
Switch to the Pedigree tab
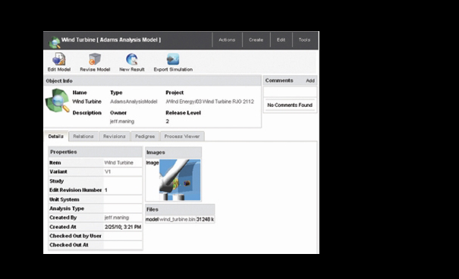tap(145, 136)
